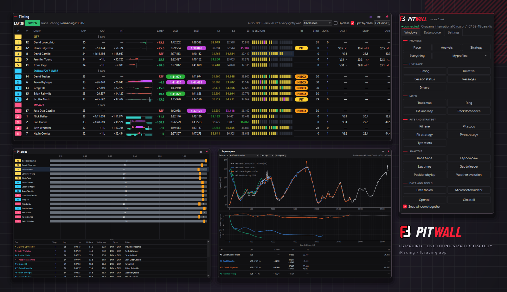507x292 pixels.
Task: Pin the Lap compare window
Action: point(388,151)
